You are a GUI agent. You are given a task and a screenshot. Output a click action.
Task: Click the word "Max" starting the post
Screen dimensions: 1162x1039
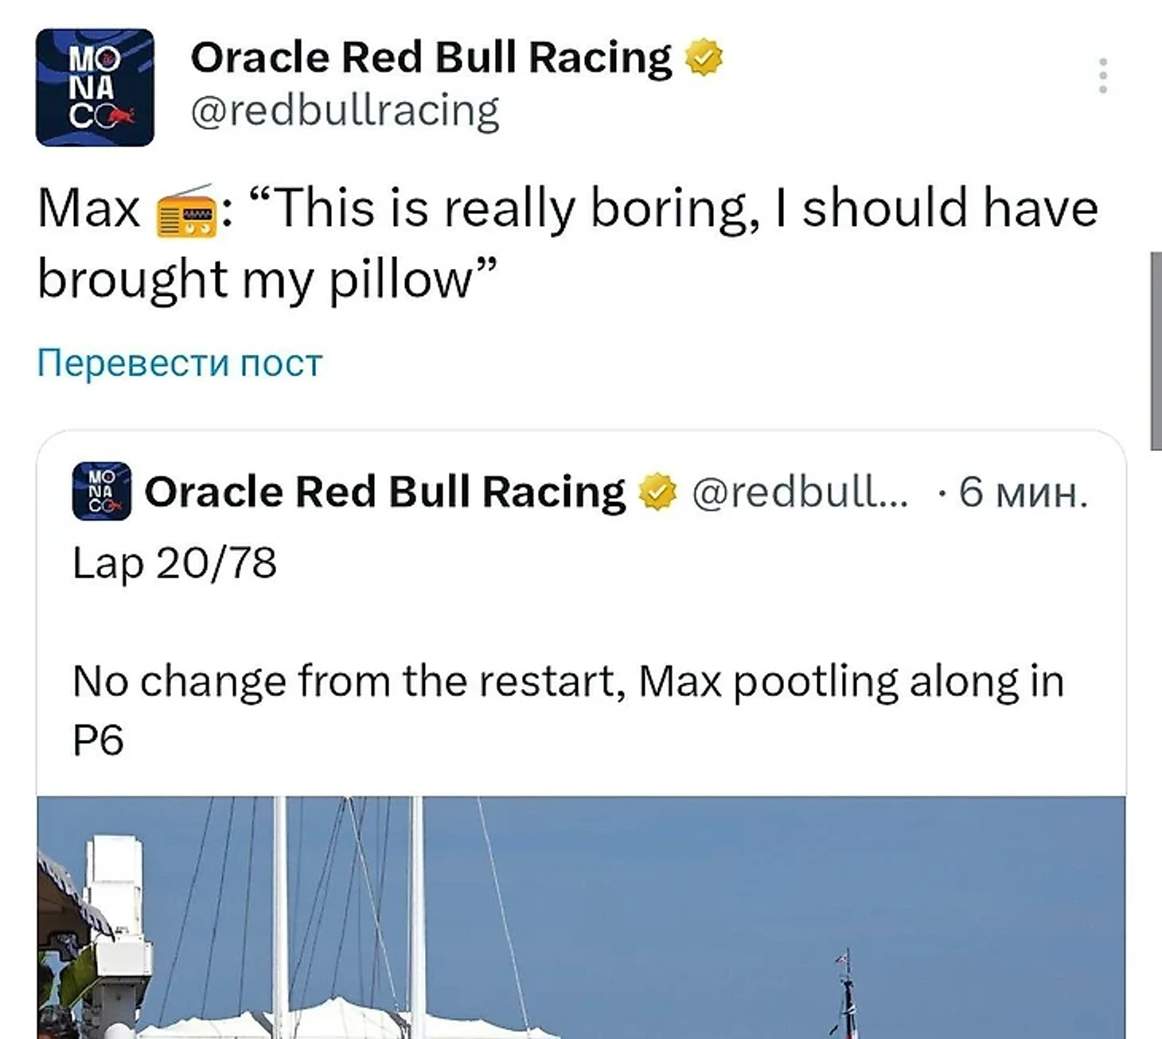[x=88, y=209]
